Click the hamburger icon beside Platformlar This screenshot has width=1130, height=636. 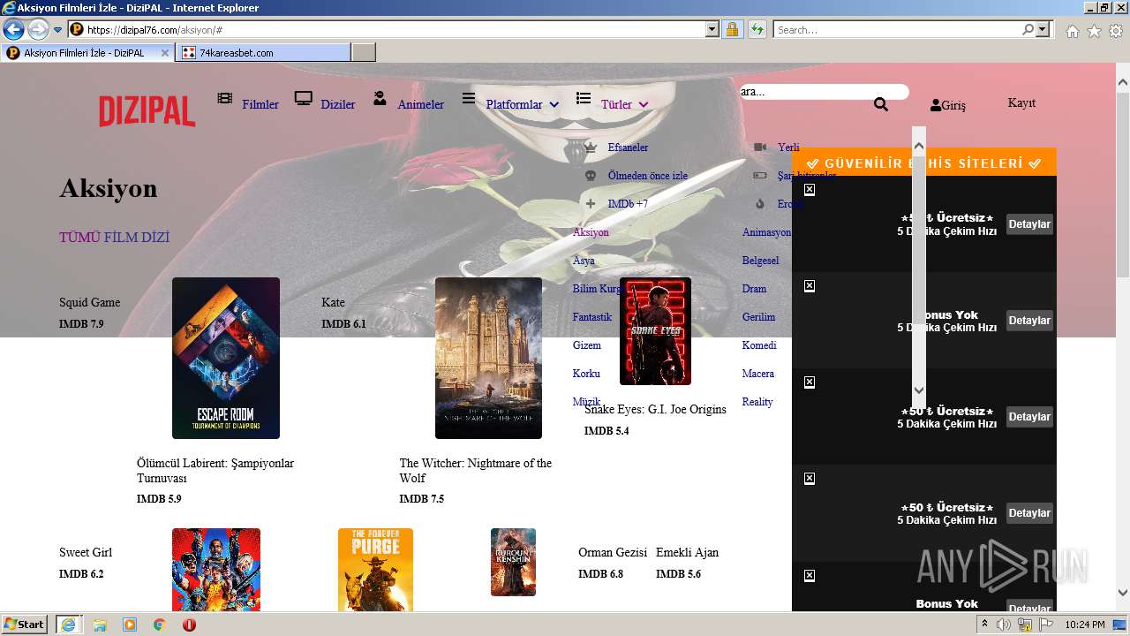click(469, 98)
